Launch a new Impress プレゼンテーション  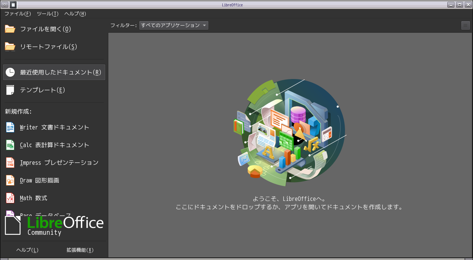[x=54, y=163]
